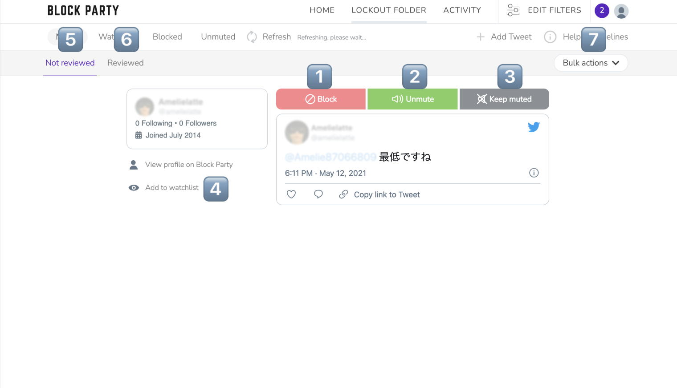Image resolution: width=677 pixels, height=388 pixels.
Task: Click the Block Party logo
Action: coord(83,10)
